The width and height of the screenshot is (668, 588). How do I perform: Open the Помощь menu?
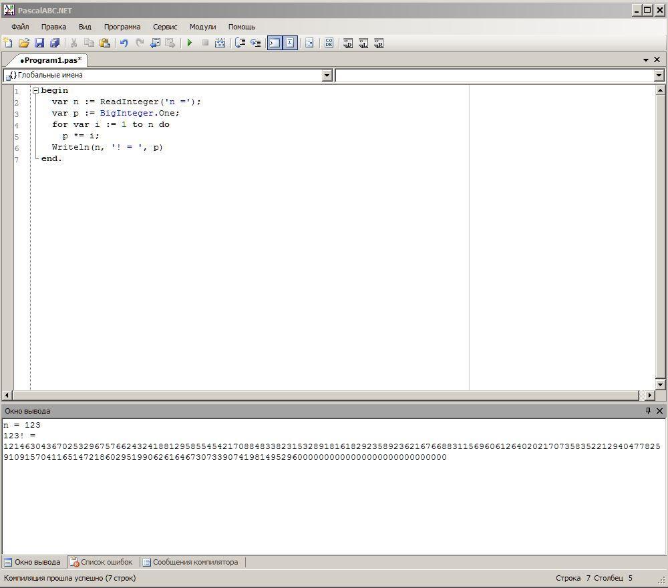click(242, 27)
